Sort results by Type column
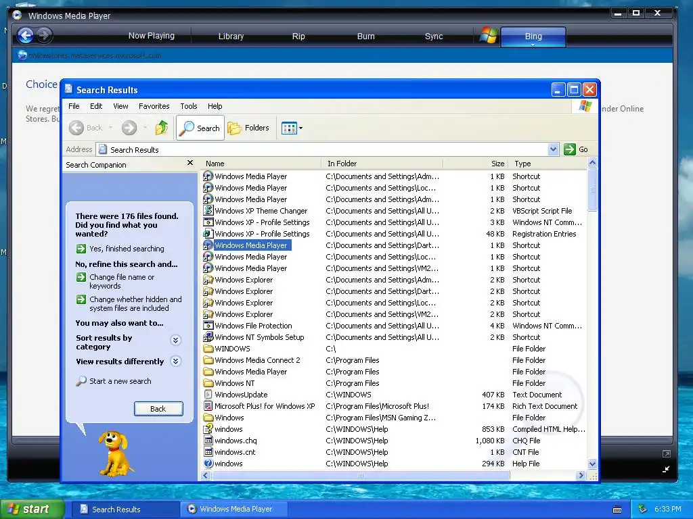This screenshot has height=519, width=693. point(547,164)
